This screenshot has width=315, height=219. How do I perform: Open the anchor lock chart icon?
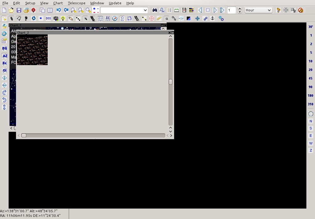click(212, 18)
